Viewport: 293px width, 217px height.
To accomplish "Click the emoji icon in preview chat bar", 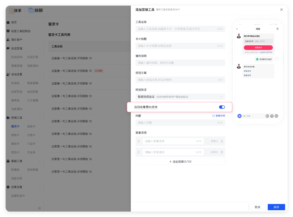I will (272, 116).
